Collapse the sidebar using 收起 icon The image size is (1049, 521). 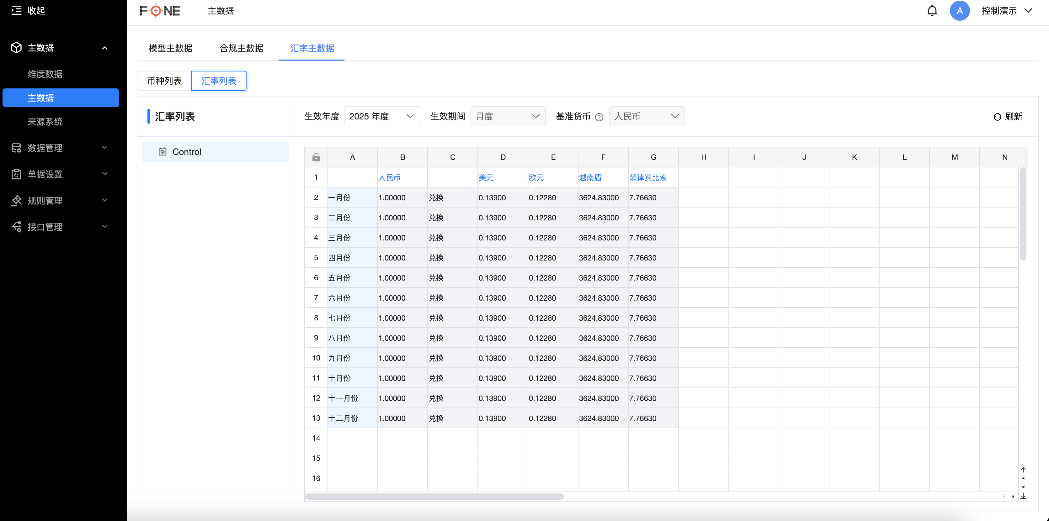click(16, 11)
